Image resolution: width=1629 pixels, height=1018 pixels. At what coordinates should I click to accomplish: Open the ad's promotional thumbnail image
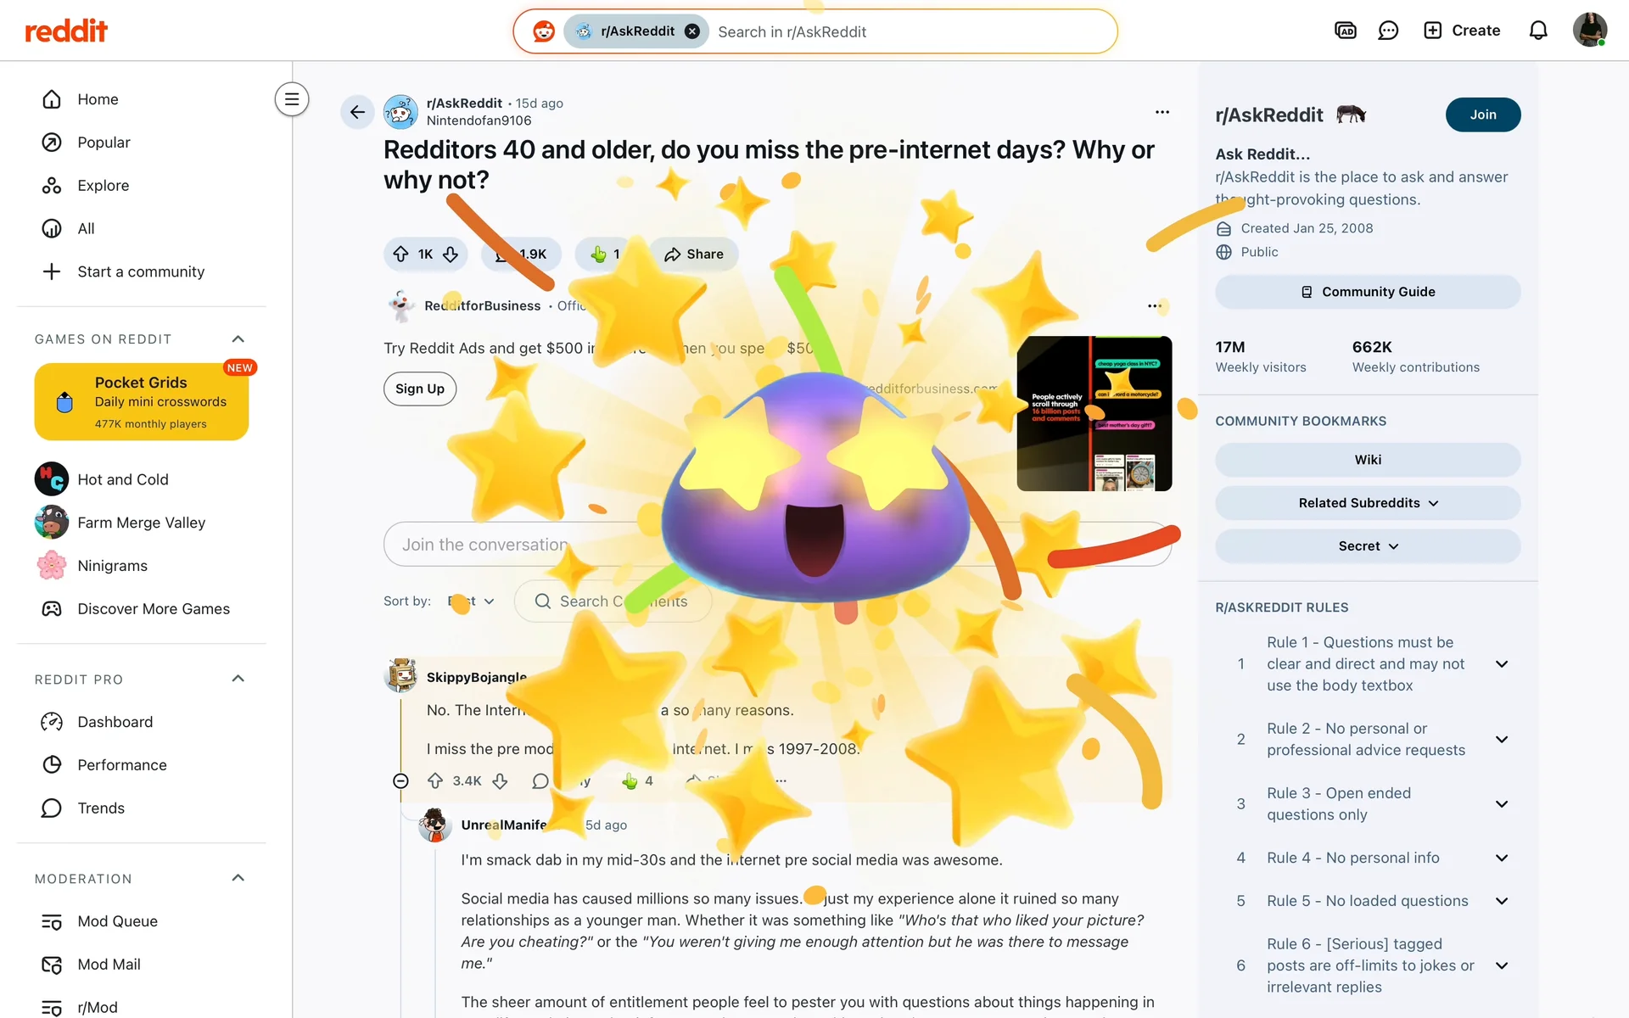pyautogui.click(x=1094, y=413)
